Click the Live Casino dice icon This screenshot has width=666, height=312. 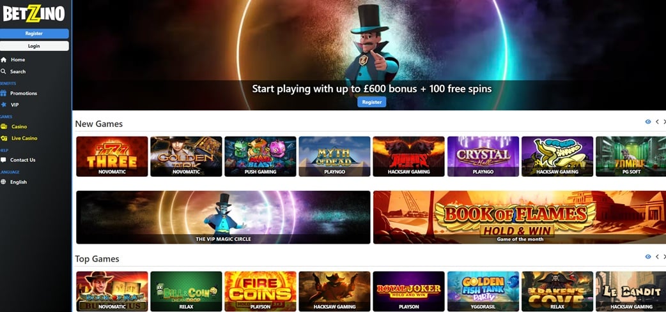tap(4, 138)
